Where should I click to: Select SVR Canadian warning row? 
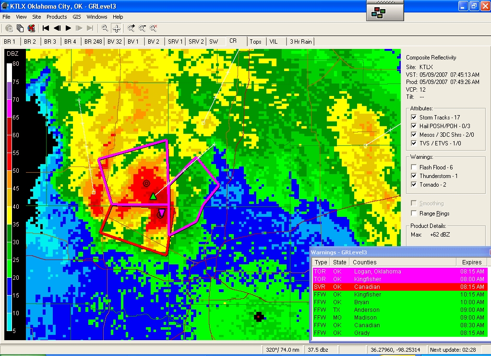pyautogui.click(x=399, y=287)
